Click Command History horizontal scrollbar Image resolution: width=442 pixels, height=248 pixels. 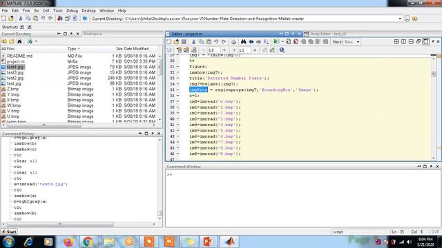[60, 224]
